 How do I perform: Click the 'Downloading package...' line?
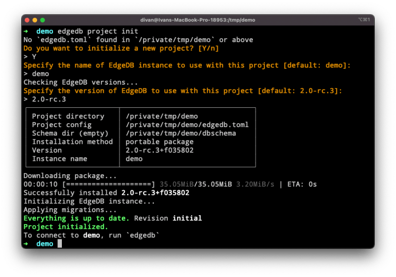(x=70, y=176)
